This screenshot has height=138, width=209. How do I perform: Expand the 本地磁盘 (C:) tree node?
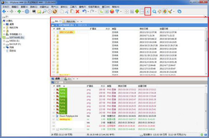coord(4,34)
